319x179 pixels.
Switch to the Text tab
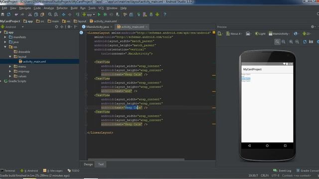[101, 165]
